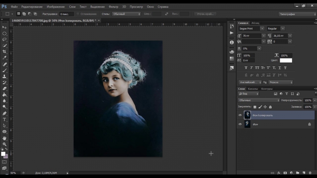Select the Lasso tool

(4, 40)
